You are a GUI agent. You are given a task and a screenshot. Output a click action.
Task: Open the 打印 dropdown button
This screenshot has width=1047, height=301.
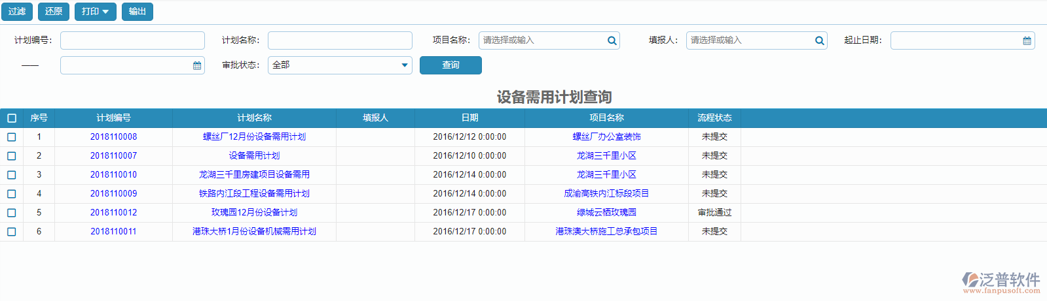point(96,12)
